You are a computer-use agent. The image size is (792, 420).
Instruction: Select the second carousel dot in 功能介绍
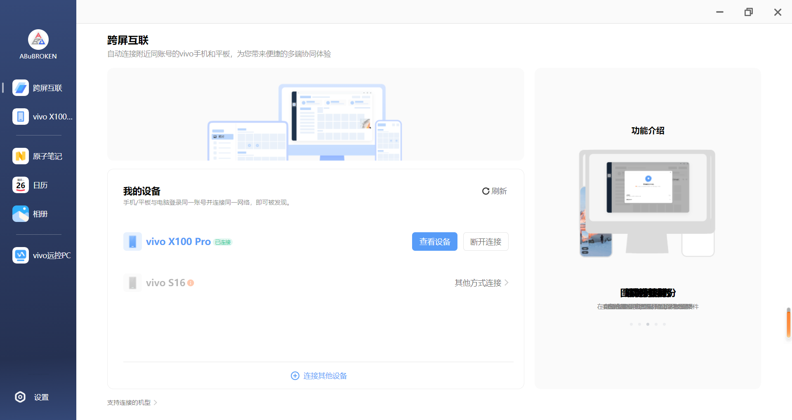point(639,324)
